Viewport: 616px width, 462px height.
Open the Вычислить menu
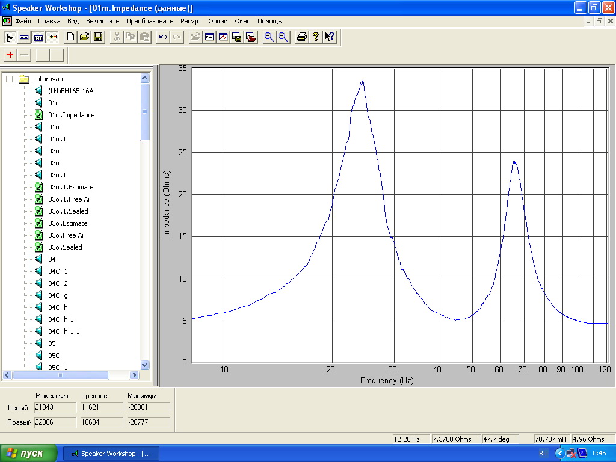103,21
